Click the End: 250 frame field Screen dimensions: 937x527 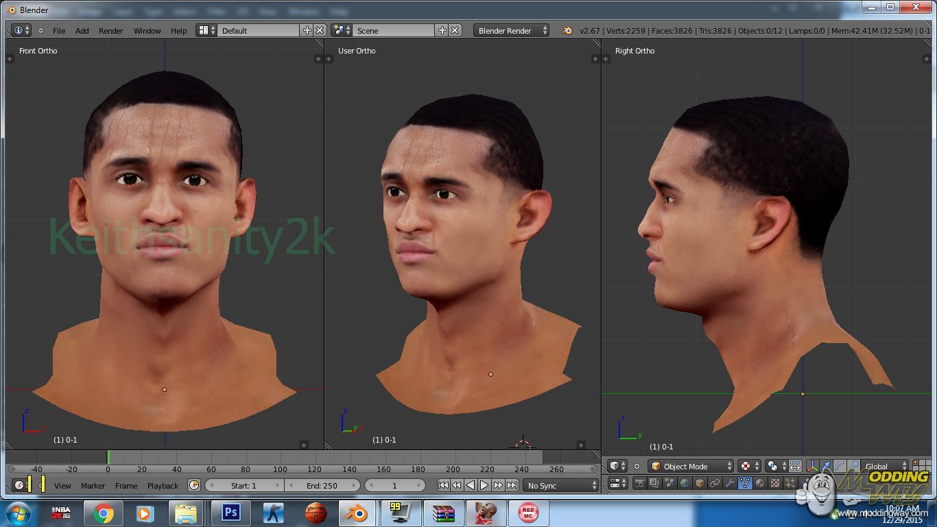click(322, 485)
